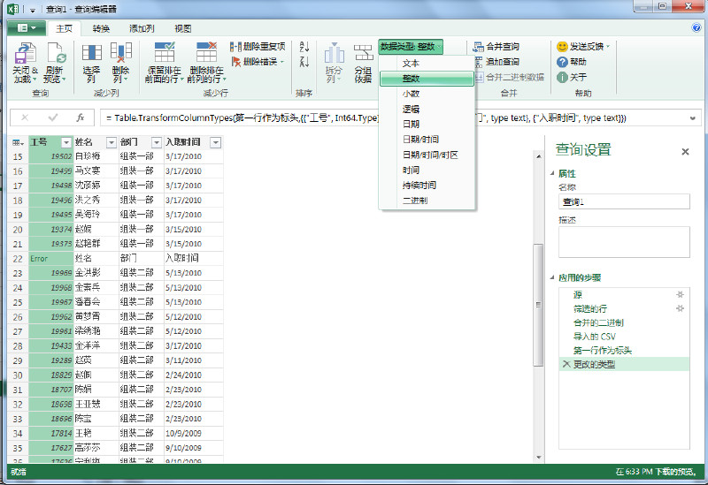Screen dimensions: 708x485
Task: Click Append Queries (追加查询)
Action: coord(496,62)
